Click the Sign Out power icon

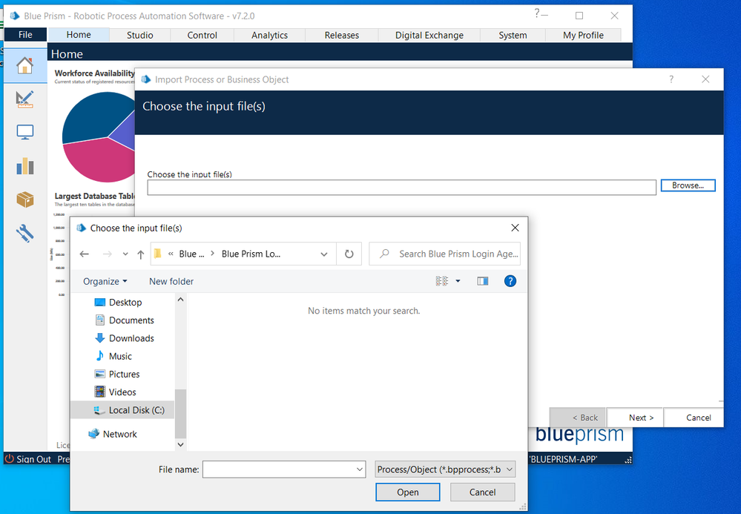[9, 458]
